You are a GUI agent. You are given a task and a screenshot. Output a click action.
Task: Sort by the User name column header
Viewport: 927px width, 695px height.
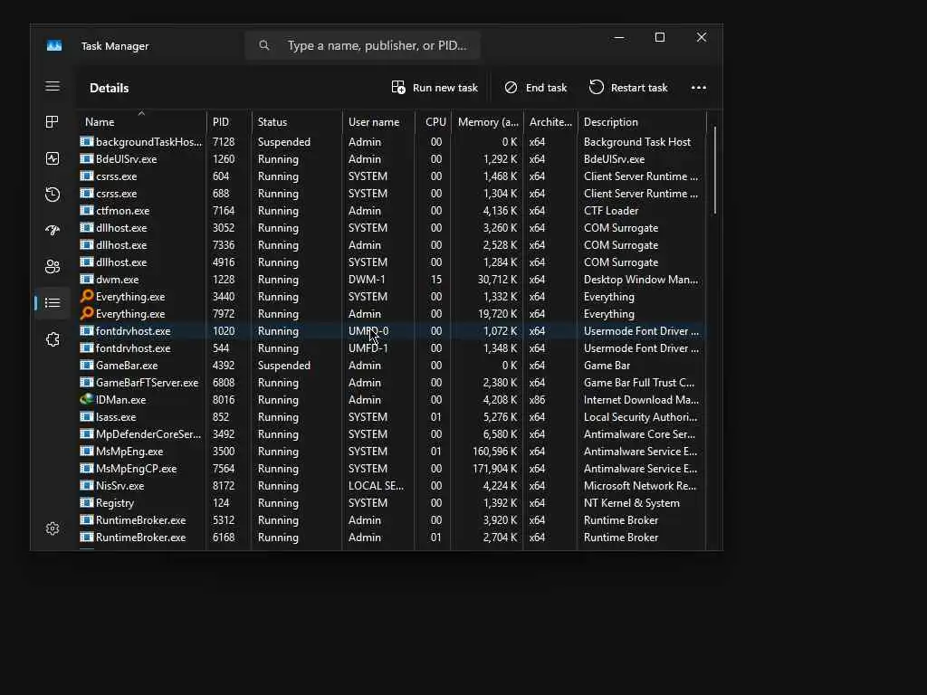[378, 122]
